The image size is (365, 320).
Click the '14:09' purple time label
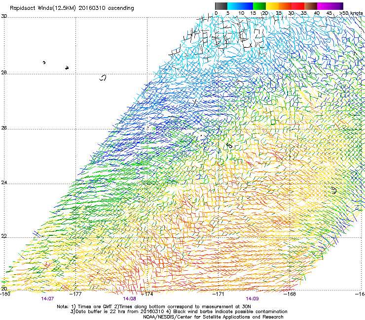point(252,299)
